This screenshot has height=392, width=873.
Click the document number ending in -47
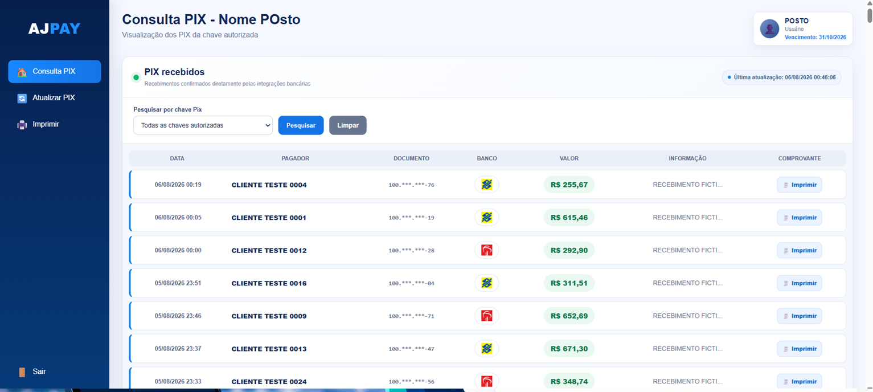[x=411, y=349]
